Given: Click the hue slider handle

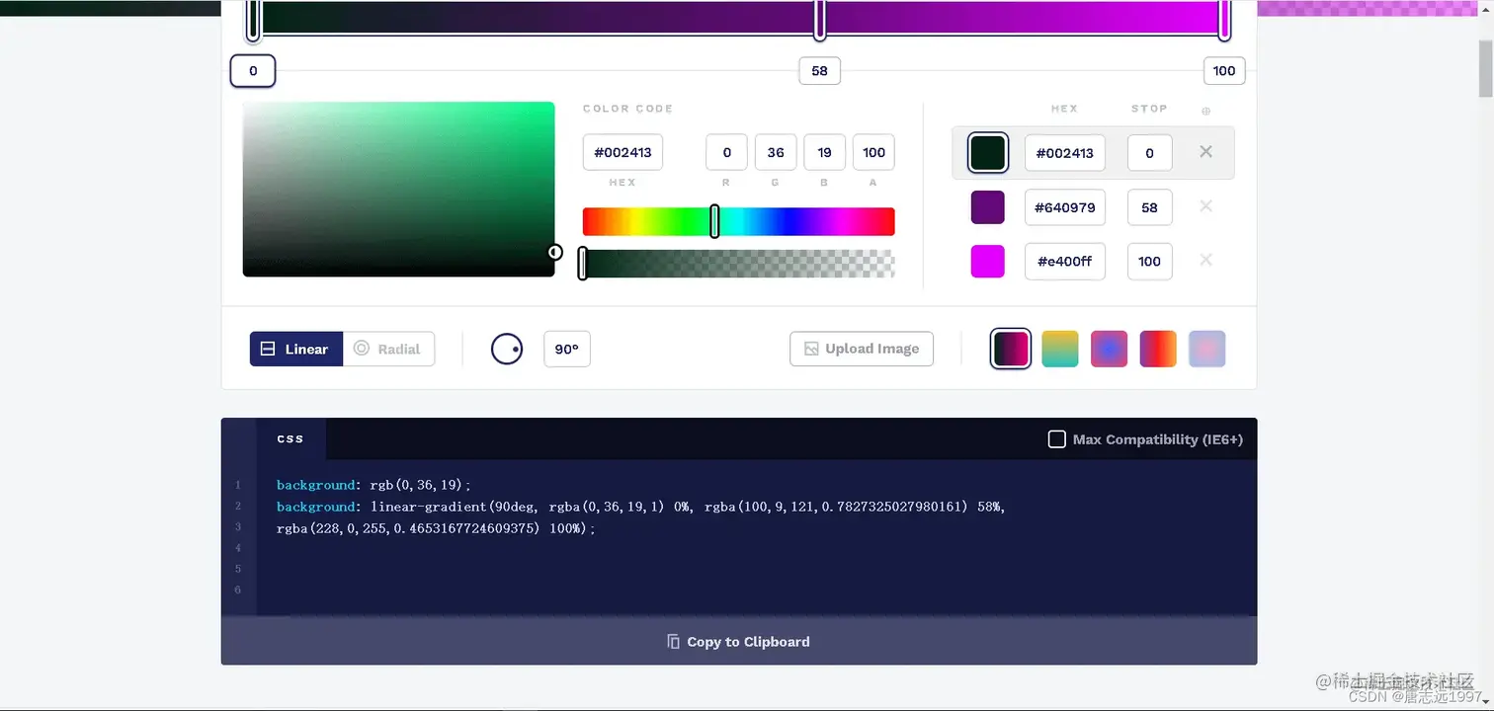Looking at the screenshot, I should [x=714, y=221].
